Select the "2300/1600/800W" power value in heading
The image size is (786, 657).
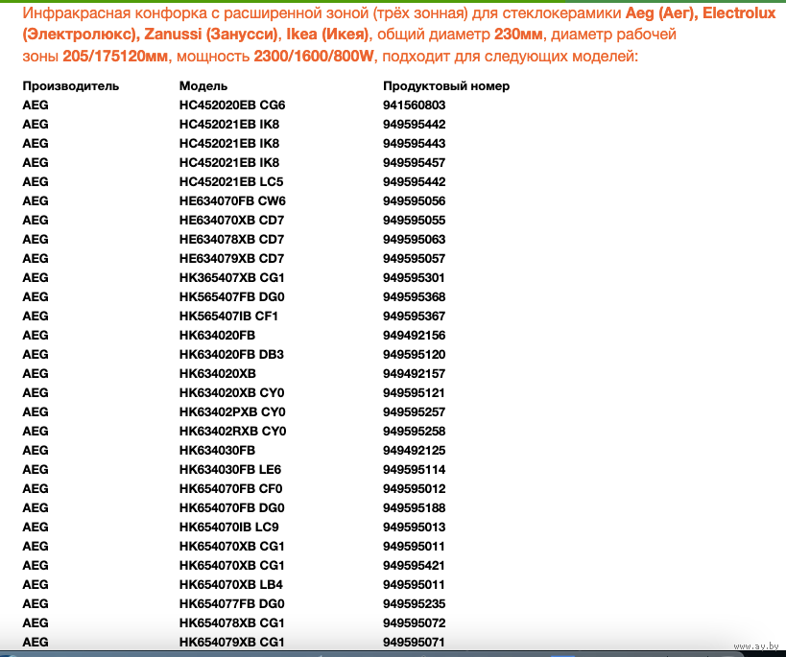click(x=314, y=56)
